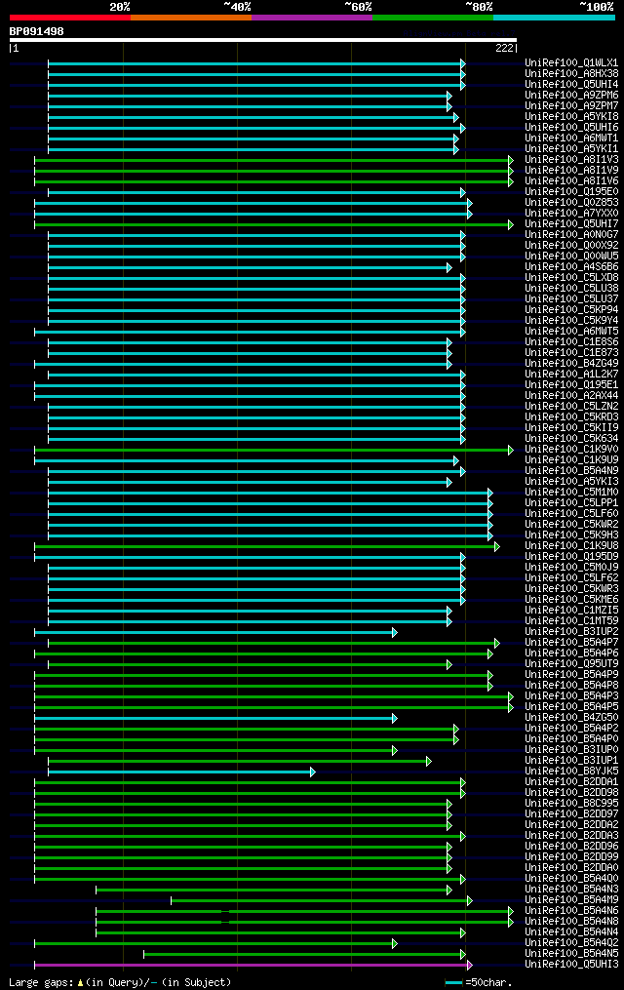
Task: Select the UniRef100_Q5UHI3 label
Action: pyautogui.click(x=571, y=965)
